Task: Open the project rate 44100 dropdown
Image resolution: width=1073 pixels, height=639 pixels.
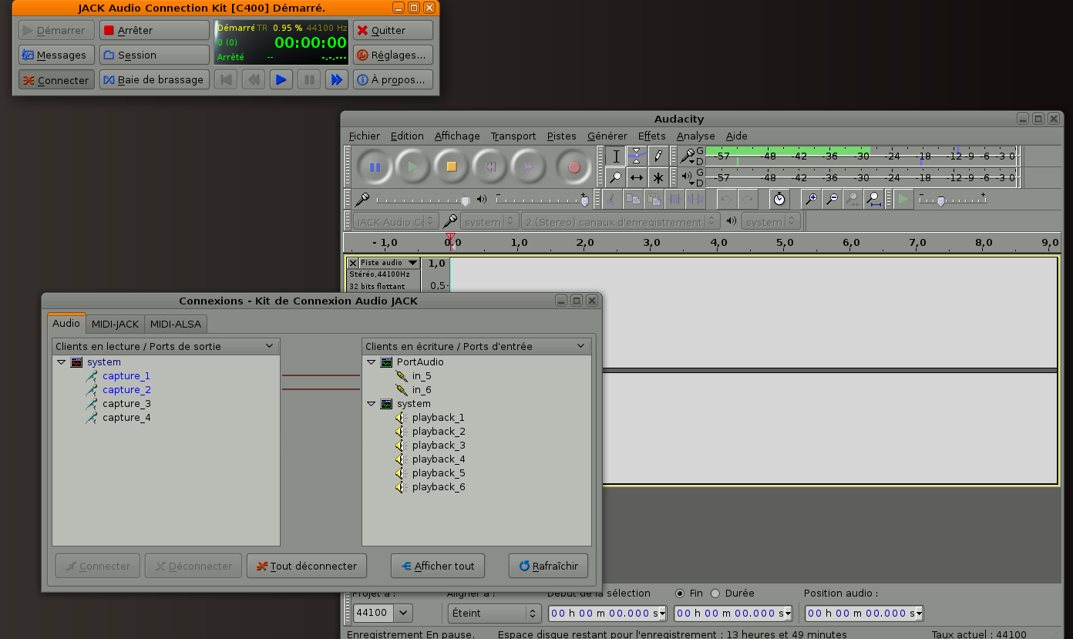Action: [404, 613]
